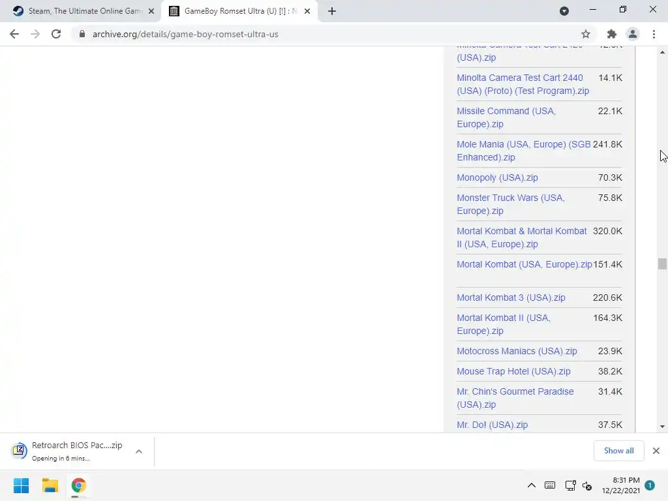This screenshot has height=501, width=668.
Task: Download Minolta Camera Test Cart 2440 zip
Action: point(523,84)
